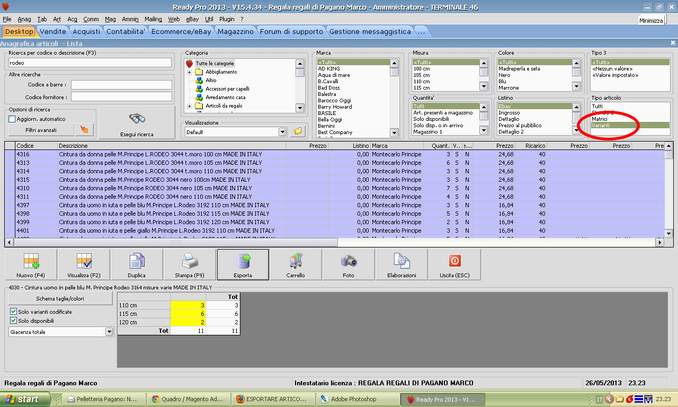This screenshot has width=678, height=407.
Task: Expand the Articoli da regalo tree node
Action: click(x=189, y=106)
